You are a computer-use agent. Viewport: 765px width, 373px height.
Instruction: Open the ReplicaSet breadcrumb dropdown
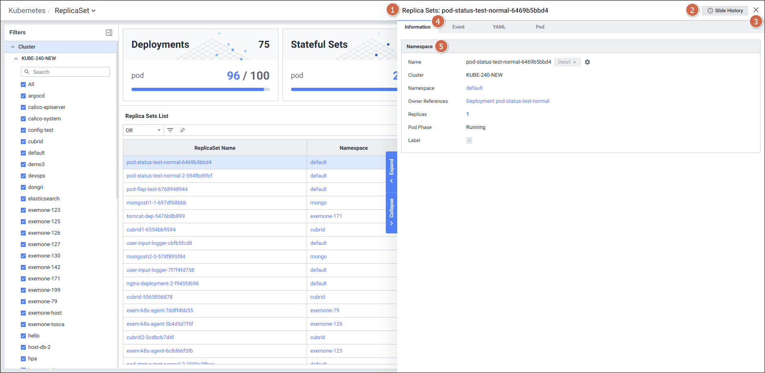(x=75, y=11)
